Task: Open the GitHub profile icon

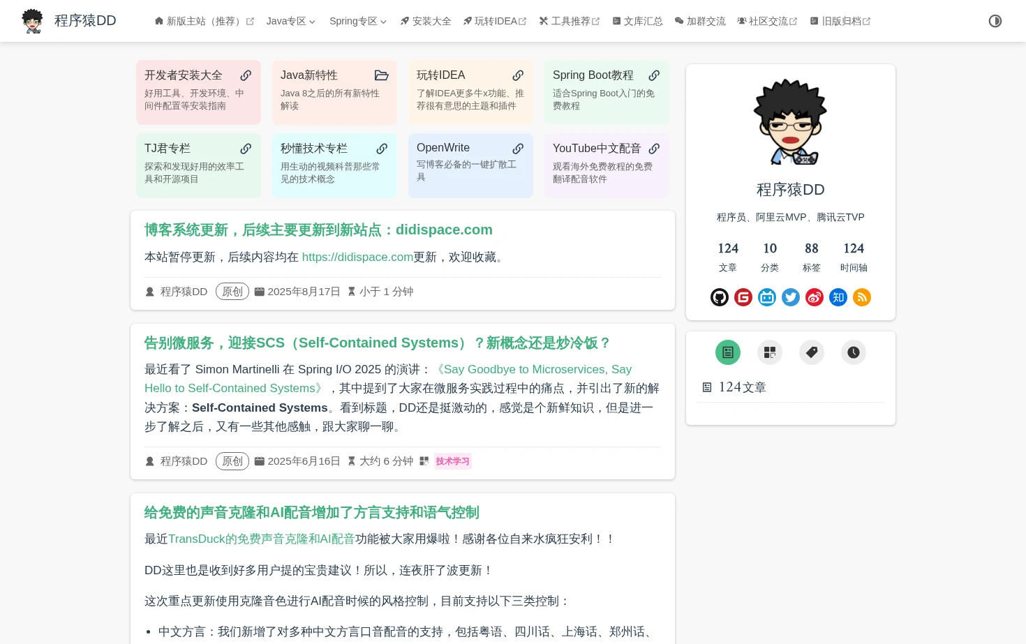Action: [720, 297]
